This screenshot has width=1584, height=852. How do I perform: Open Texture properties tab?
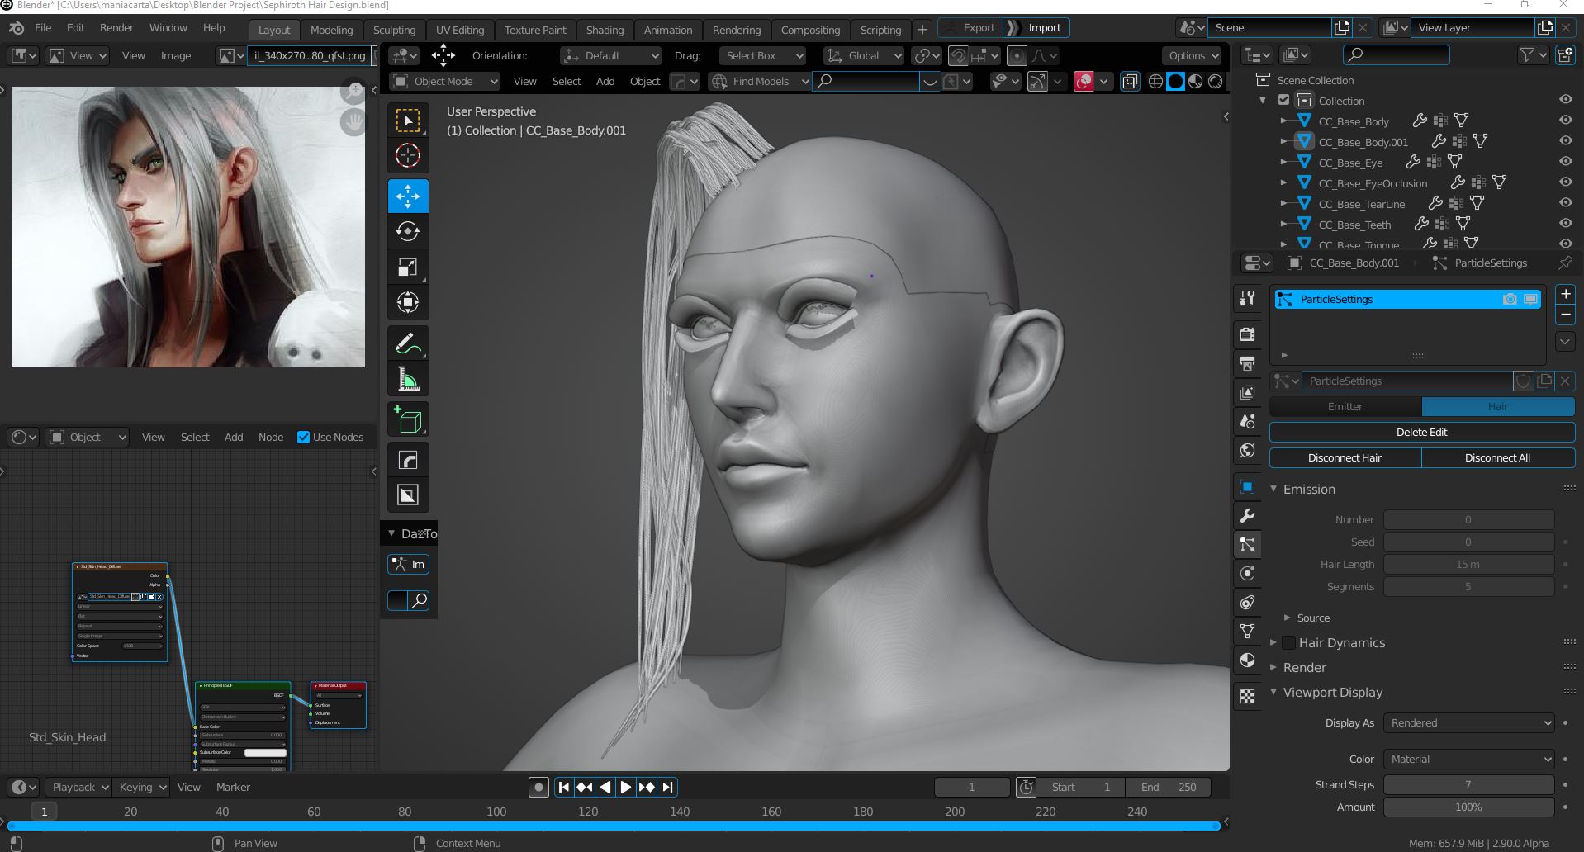(1248, 696)
